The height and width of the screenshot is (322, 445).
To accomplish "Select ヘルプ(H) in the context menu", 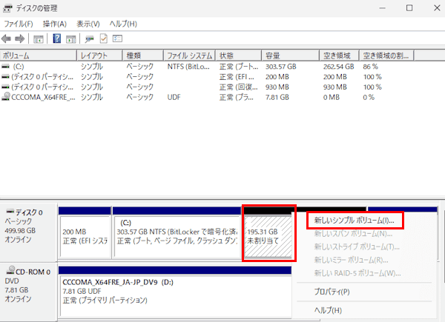I will 328,310.
